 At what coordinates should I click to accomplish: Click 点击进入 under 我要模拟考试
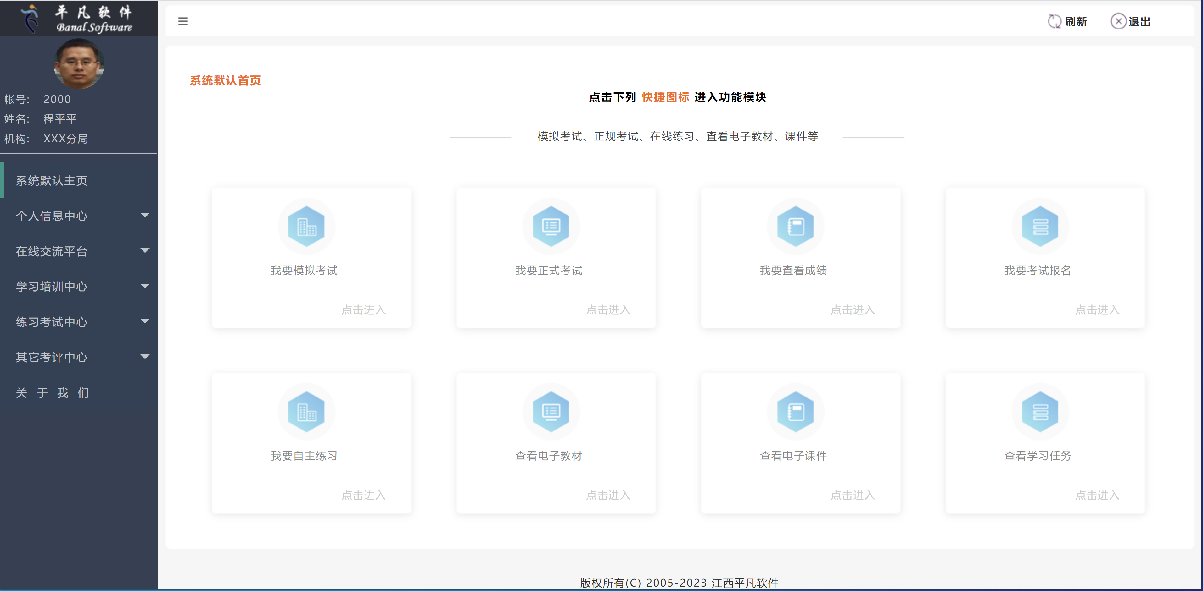[x=363, y=310]
